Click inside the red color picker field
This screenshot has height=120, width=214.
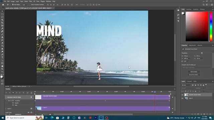tap(197, 26)
